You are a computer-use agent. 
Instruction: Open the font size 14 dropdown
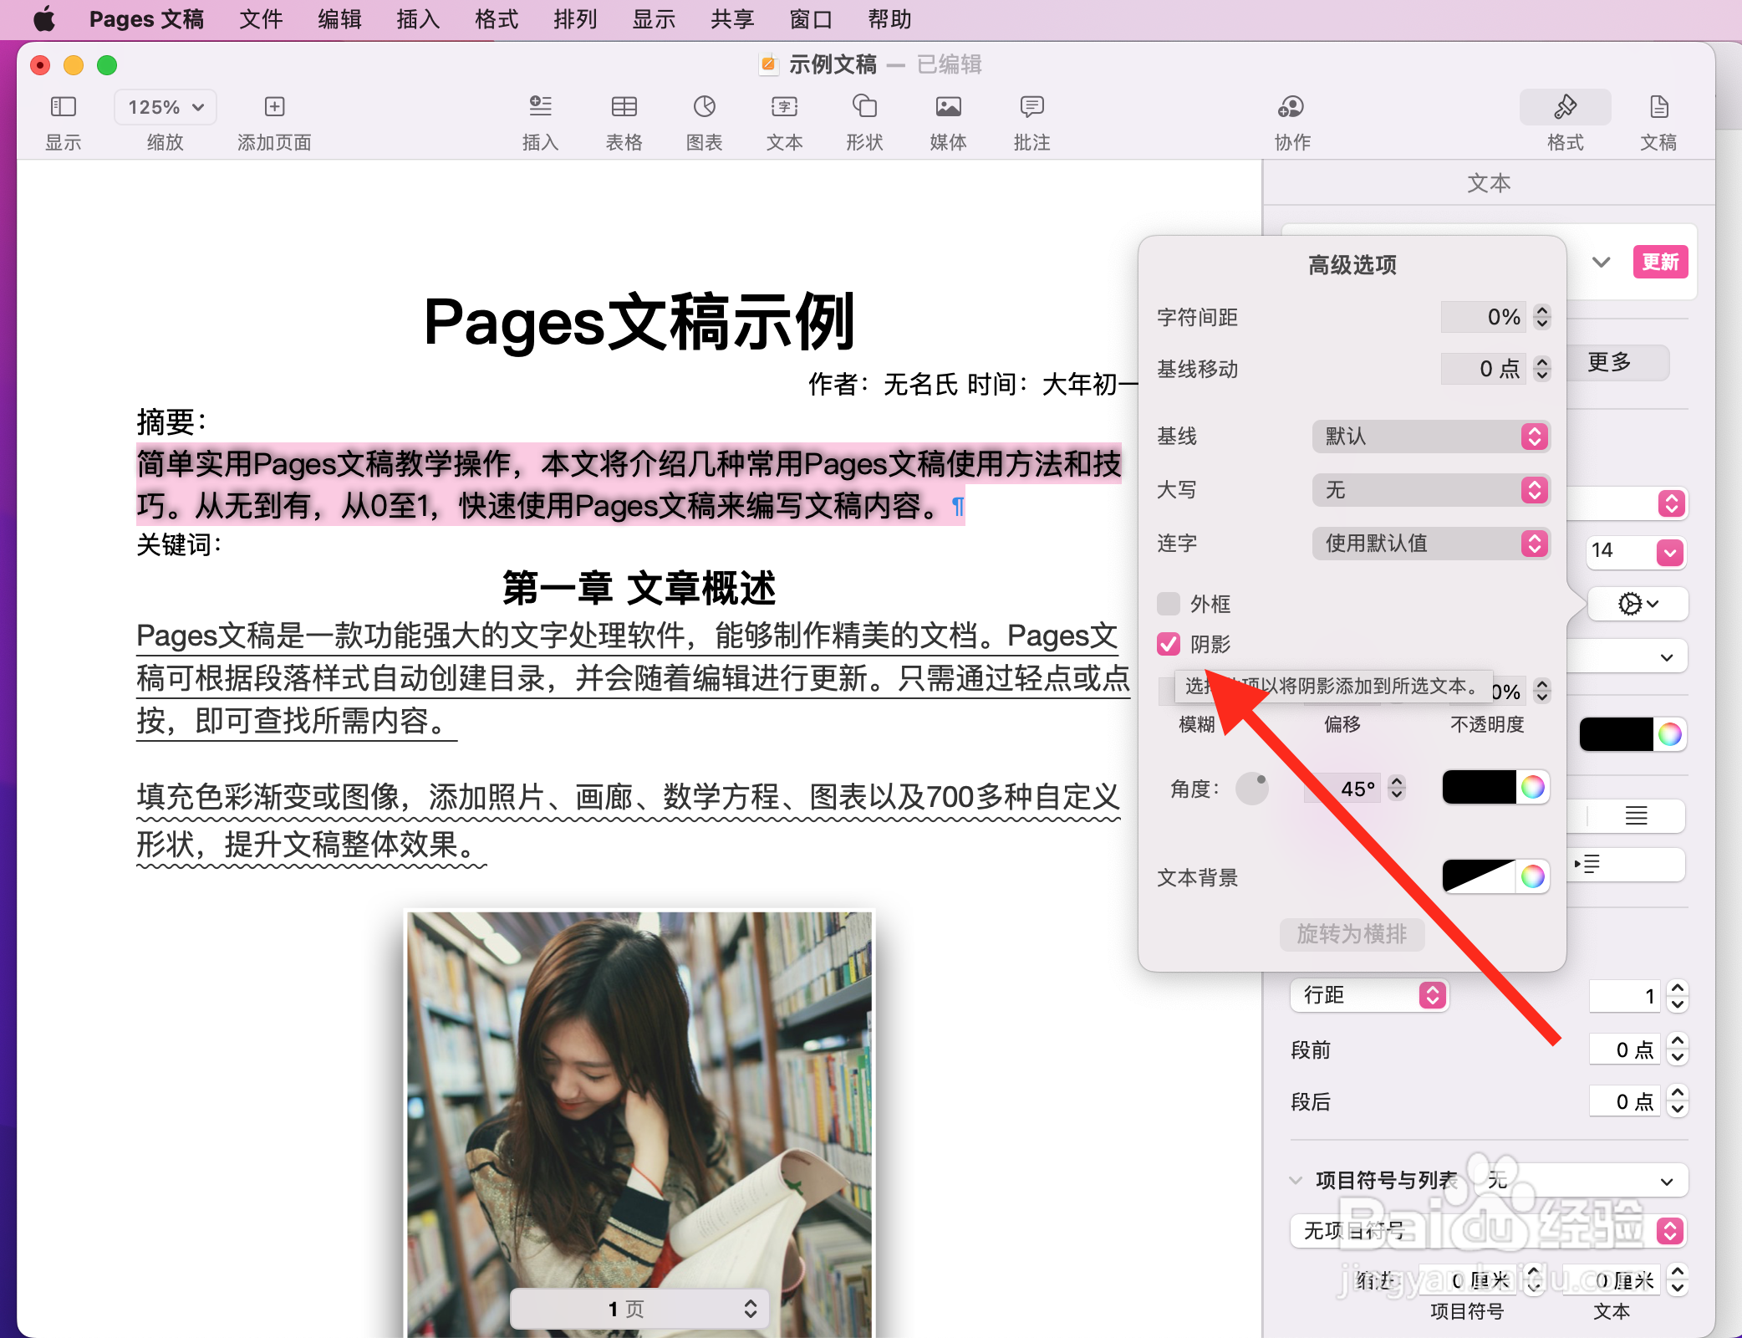1670,552
